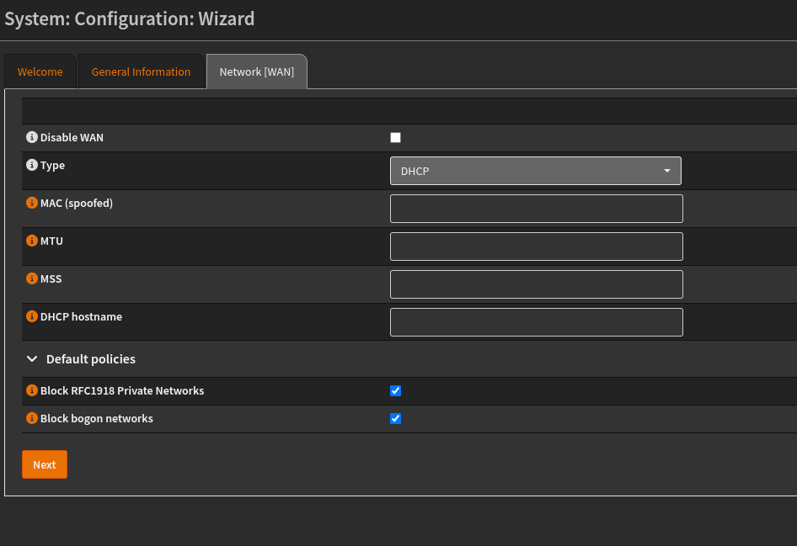
Task: Enable the Disable WAN checkbox
Action: [x=395, y=138]
